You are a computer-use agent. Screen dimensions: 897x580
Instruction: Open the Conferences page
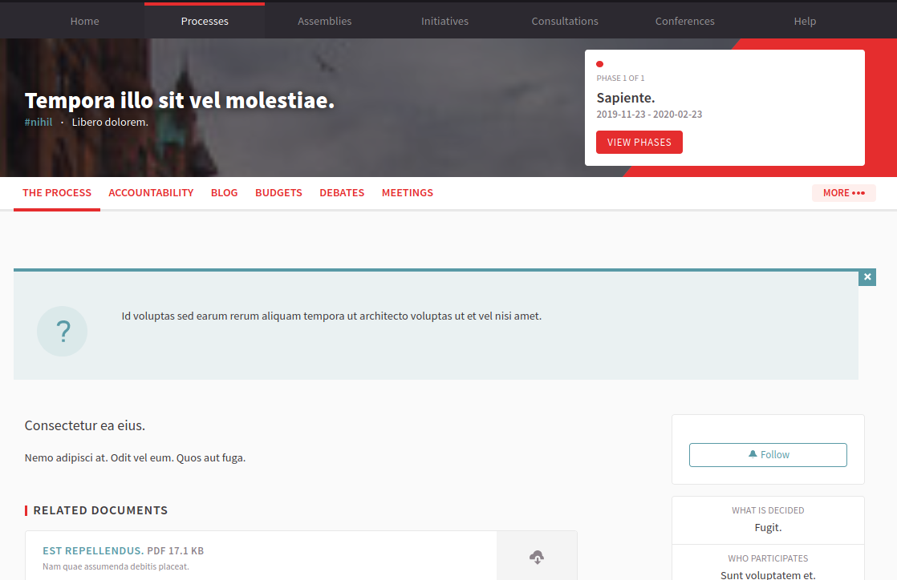point(684,21)
